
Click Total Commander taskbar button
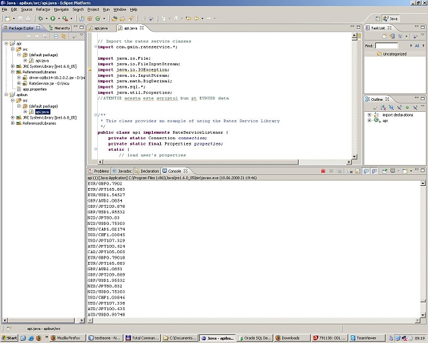142,338
